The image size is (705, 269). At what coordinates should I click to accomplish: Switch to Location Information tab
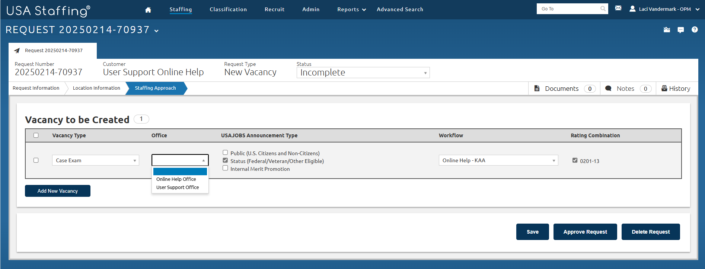tap(96, 88)
